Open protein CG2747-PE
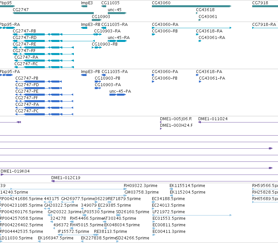This screenshot has width=278, height=243. click(x=27, y=91)
